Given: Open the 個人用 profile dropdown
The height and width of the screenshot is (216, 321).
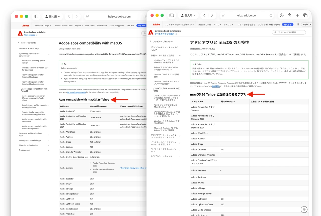Looking at the screenshot, I should pos(188,15).
